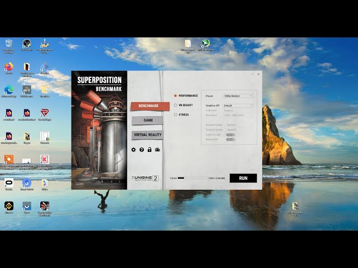Image resolution: width=358 pixels, height=268 pixels.
Task: Open the settings gear icon in Superposition
Action: coord(133,150)
